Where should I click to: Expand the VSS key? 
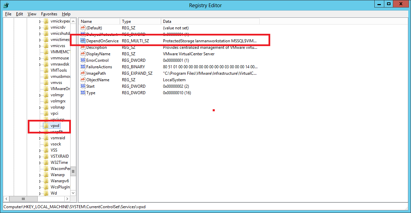coord(40,150)
